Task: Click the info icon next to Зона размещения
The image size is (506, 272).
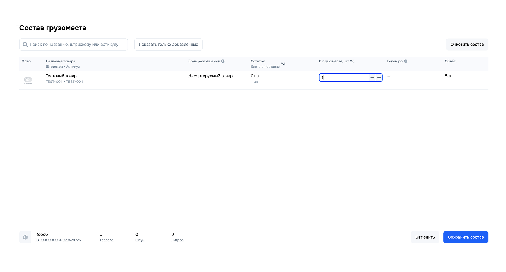Action: coord(223,61)
